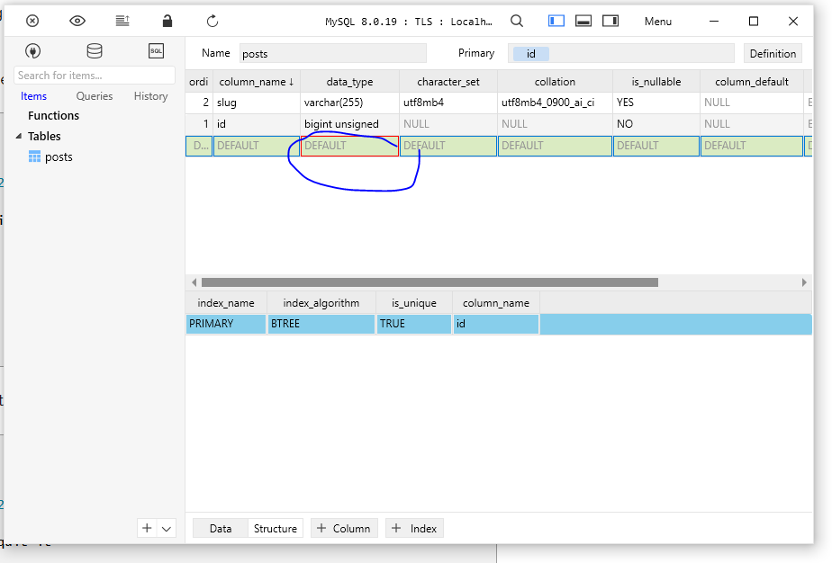The height and width of the screenshot is (563, 832).
Task: Expand the Functions section
Action: 53,115
